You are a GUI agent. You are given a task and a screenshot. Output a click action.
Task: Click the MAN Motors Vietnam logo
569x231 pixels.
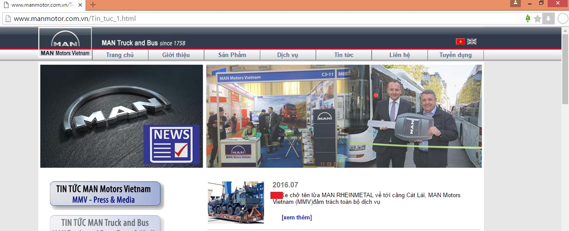65,43
